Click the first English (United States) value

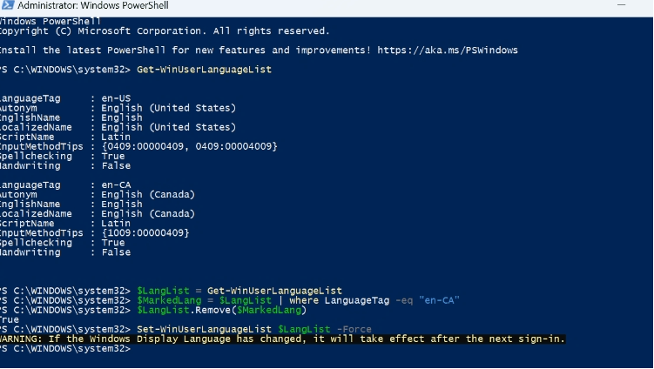click(x=168, y=109)
